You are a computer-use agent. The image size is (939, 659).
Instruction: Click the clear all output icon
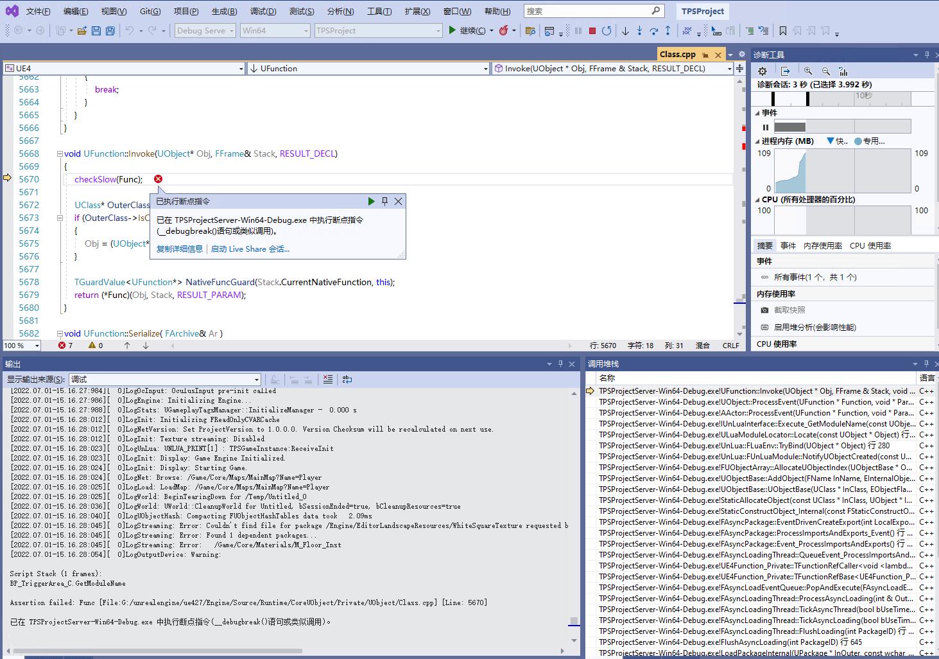pos(328,380)
